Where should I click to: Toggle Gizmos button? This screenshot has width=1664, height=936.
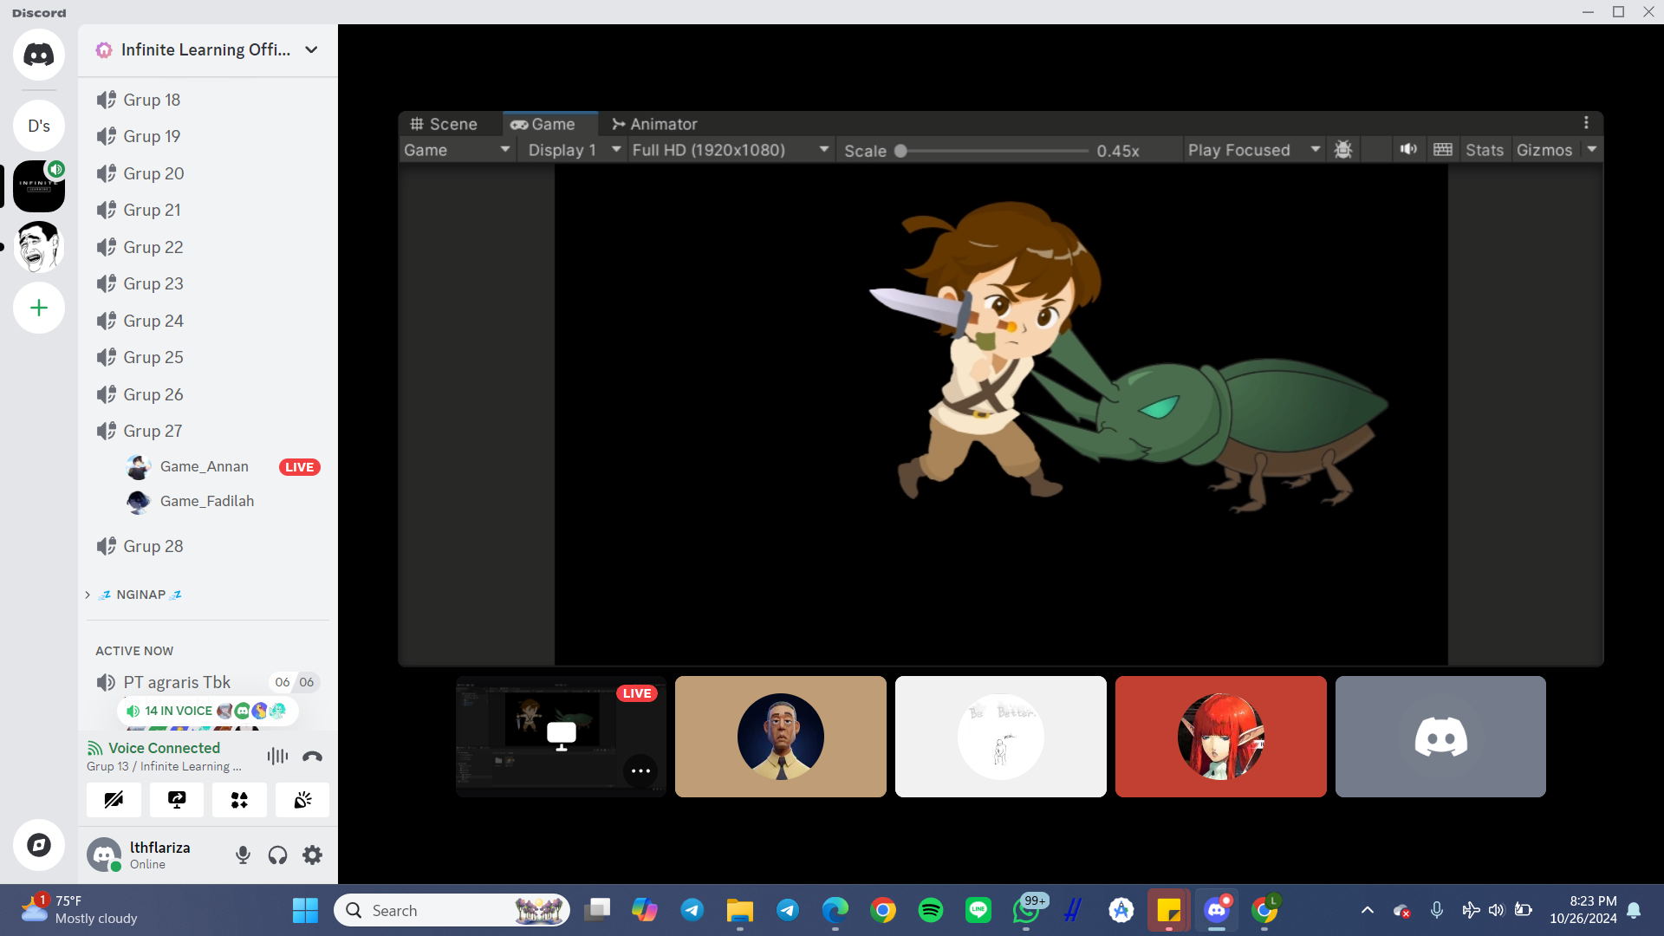click(x=1544, y=150)
